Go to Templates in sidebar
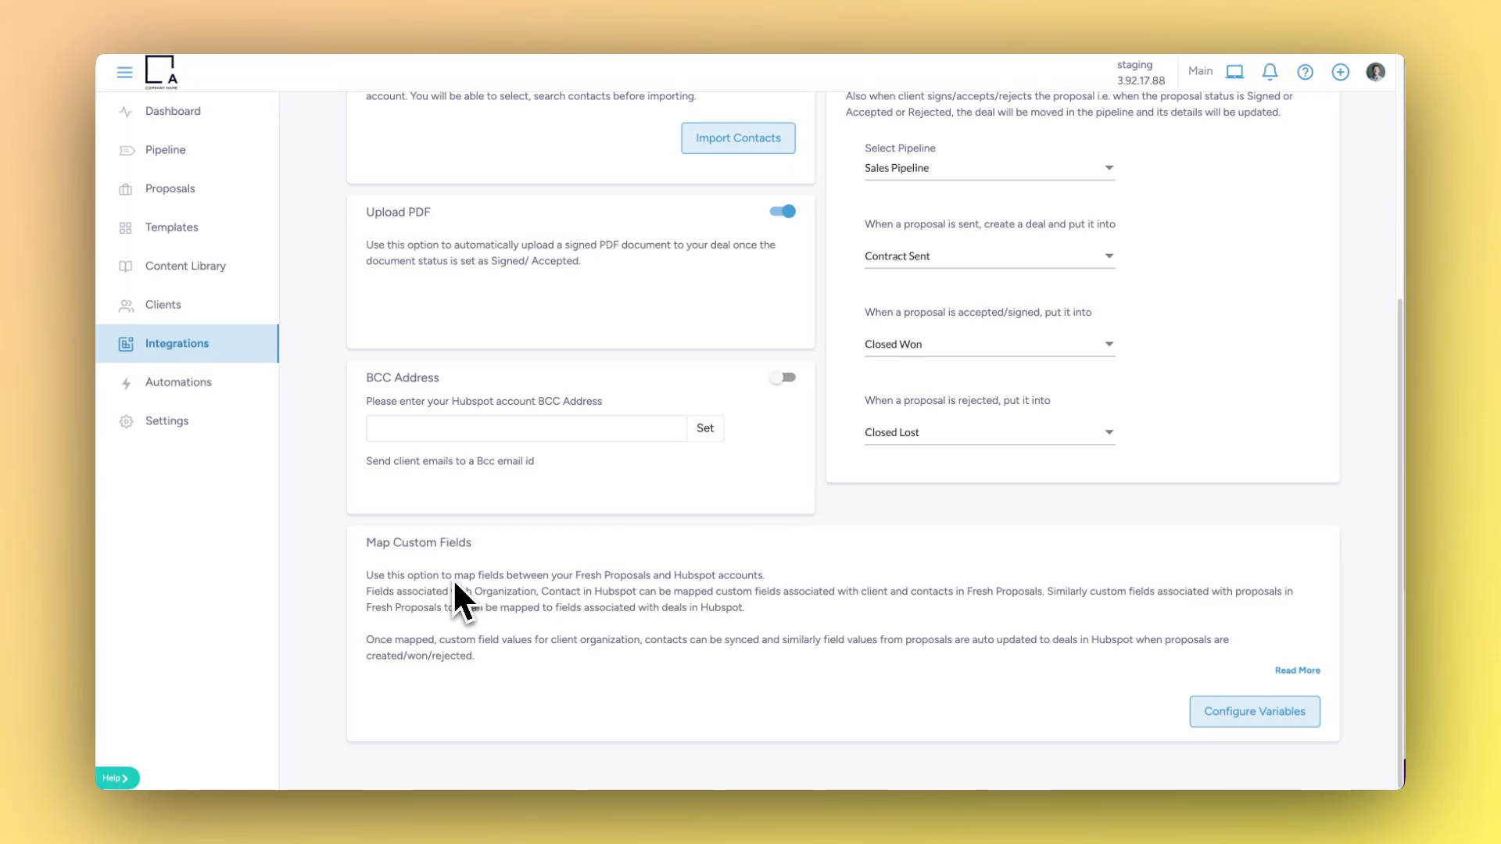The height and width of the screenshot is (844, 1501). (171, 227)
